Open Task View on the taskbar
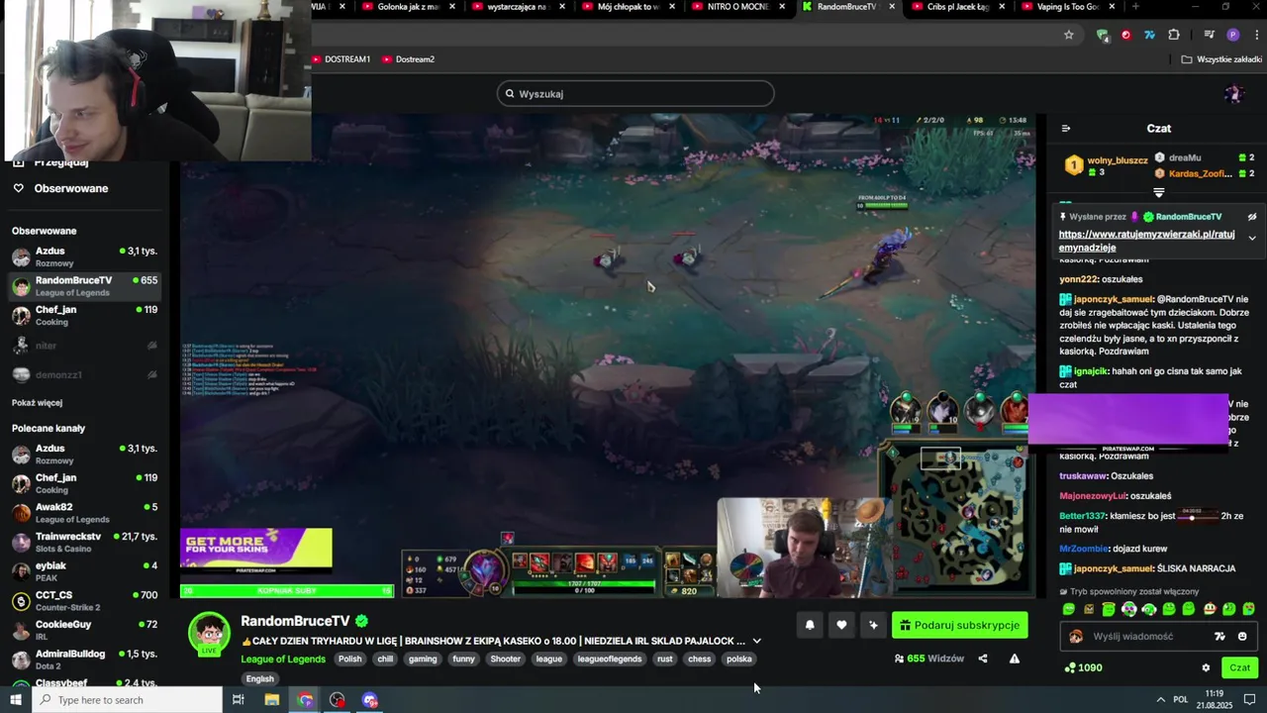 (x=238, y=700)
